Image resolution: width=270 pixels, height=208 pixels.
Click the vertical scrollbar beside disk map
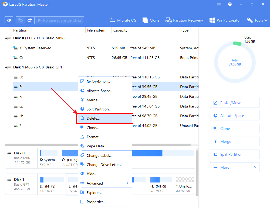(197, 173)
